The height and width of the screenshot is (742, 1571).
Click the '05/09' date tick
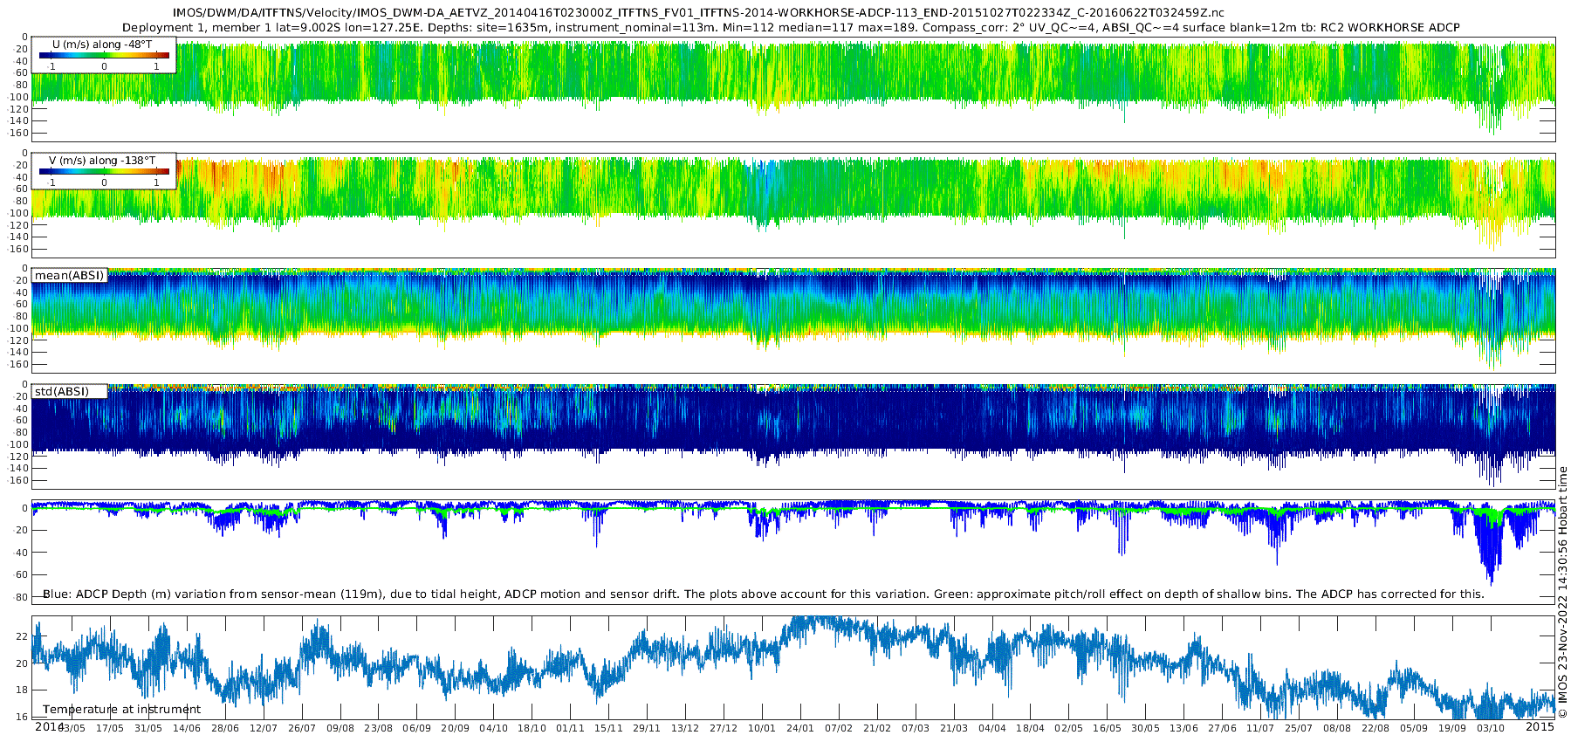1416,729
